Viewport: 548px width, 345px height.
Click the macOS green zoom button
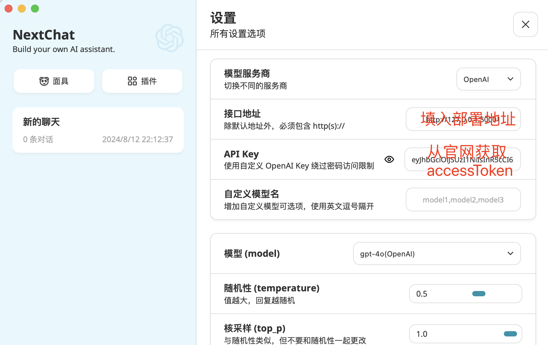pyautogui.click(x=35, y=9)
